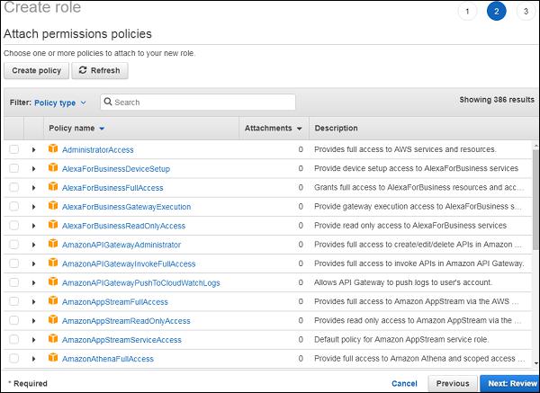The image size is (540, 393).
Task: Sort by the Attachments column header
Action: coord(273,129)
